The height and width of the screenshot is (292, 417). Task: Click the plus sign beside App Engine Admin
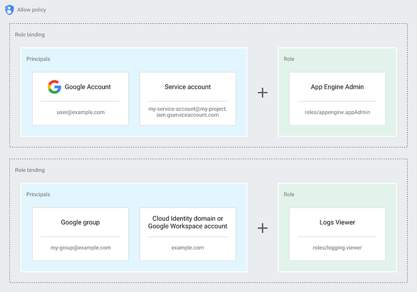coord(263,93)
